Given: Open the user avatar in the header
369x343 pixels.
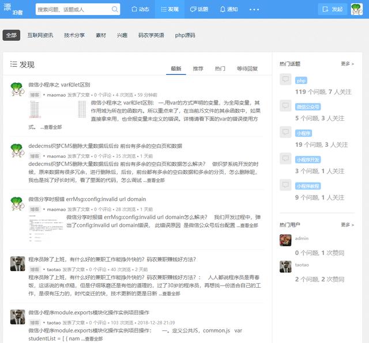Looking at the screenshot, I should [356, 9].
